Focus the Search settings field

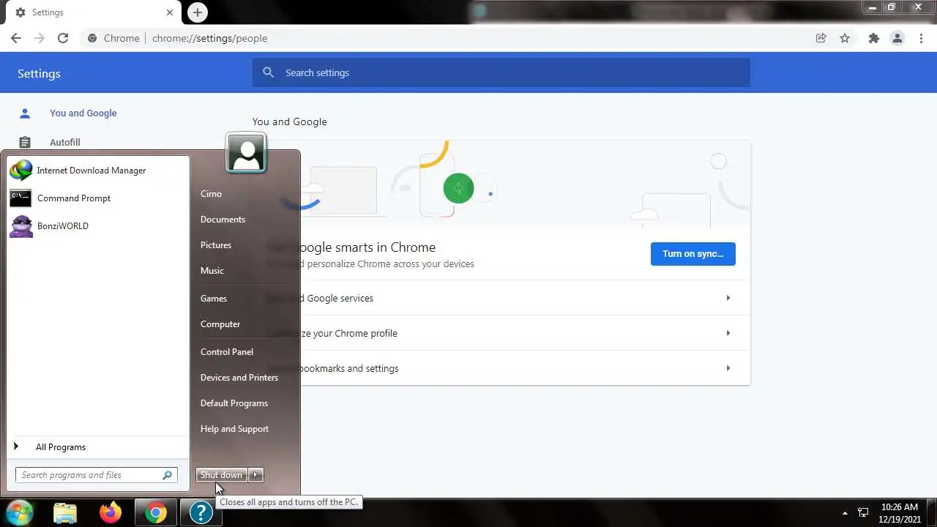pyautogui.click(x=501, y=72)
